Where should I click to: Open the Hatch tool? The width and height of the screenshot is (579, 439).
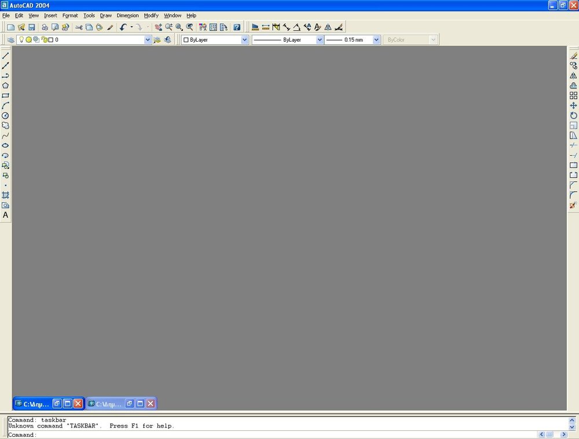coord(6,195)
